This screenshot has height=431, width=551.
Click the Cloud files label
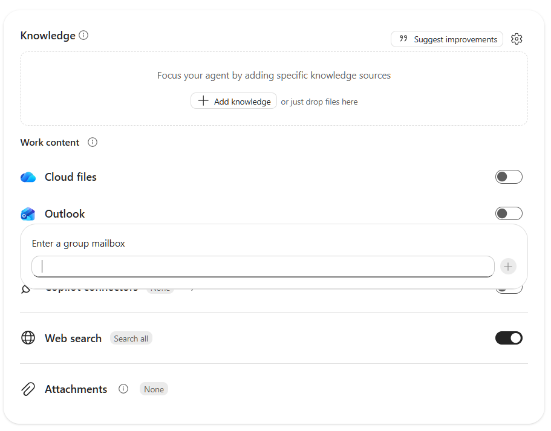coord(71,177)
